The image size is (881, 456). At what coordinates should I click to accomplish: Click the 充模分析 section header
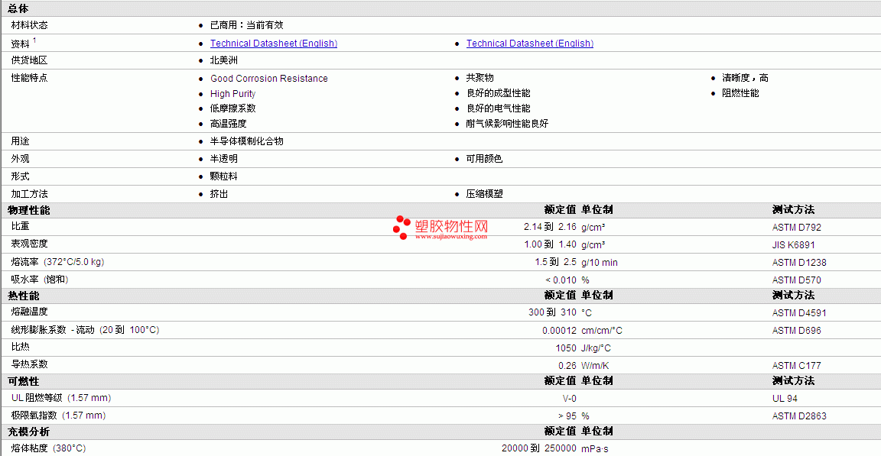pos(28,432)
